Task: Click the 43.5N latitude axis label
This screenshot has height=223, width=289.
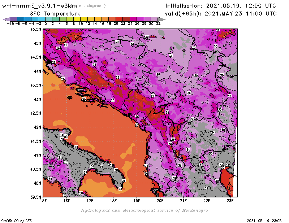Action: point(35,85)
